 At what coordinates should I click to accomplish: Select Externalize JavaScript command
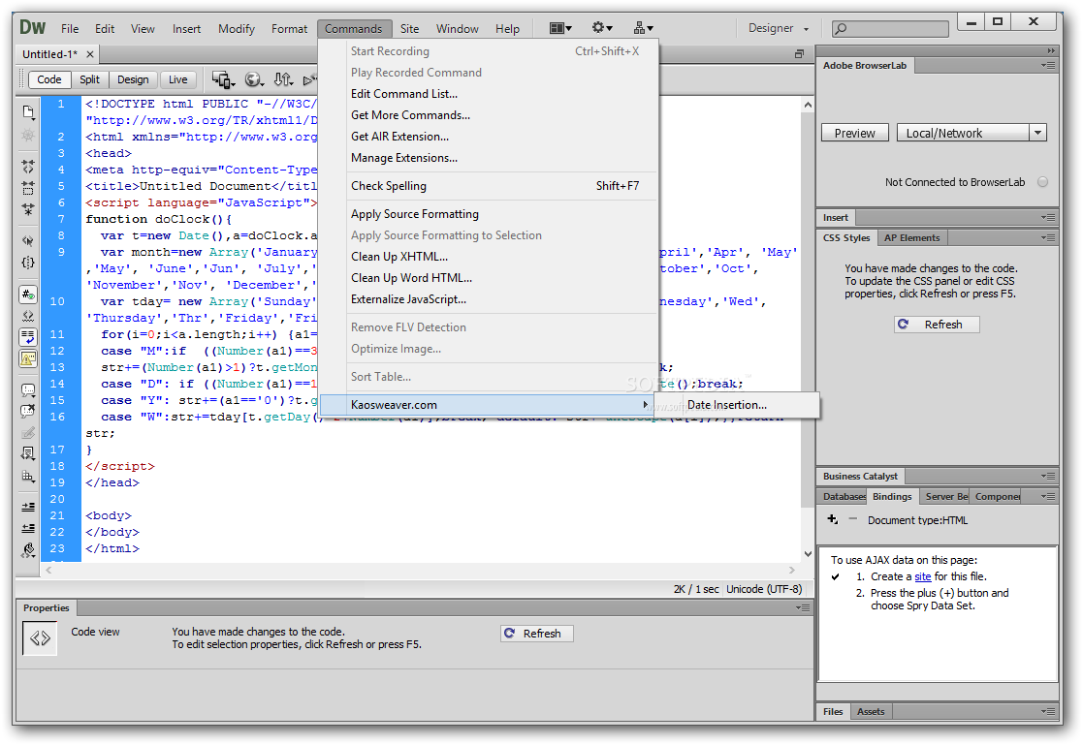(489, 299)
